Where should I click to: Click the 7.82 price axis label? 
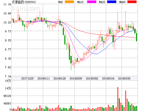click(x=8, y=67)
